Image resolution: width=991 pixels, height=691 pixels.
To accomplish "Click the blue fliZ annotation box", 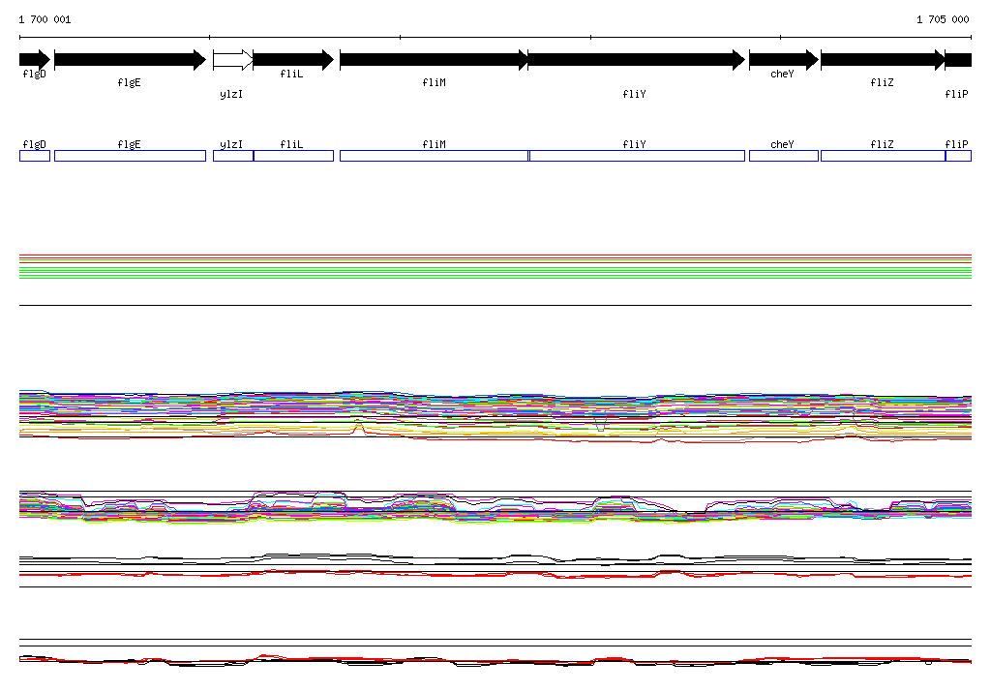I will (x=883, y=156).
